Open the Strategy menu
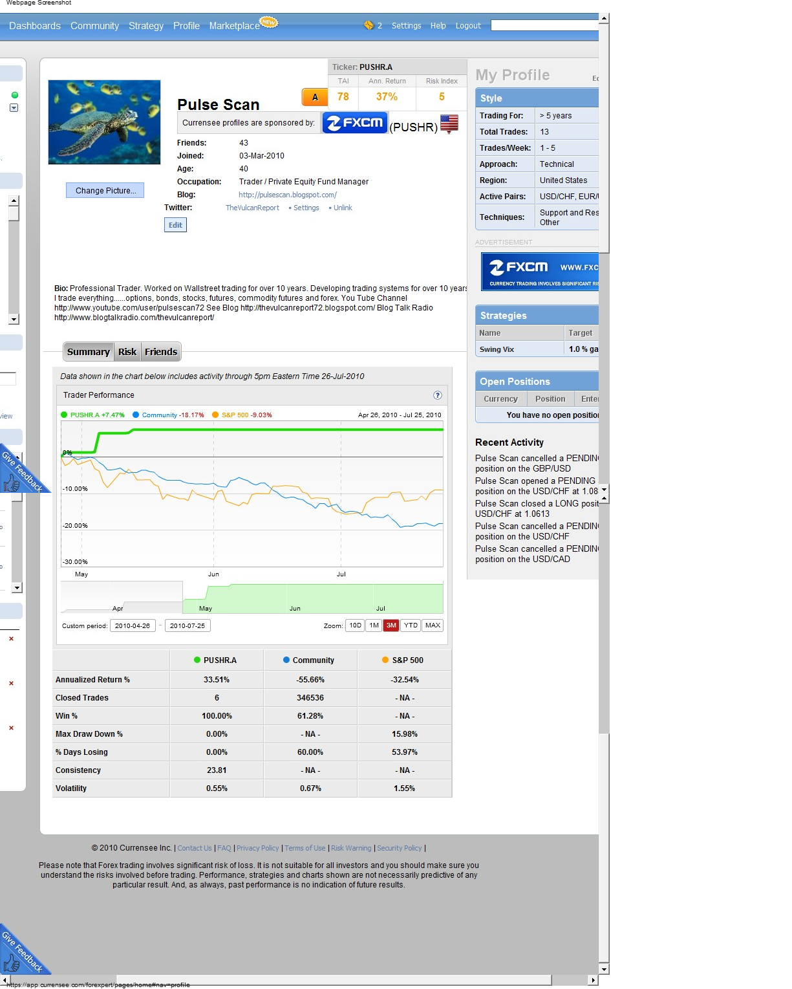792x989 pixels. [x=146, y=26]
